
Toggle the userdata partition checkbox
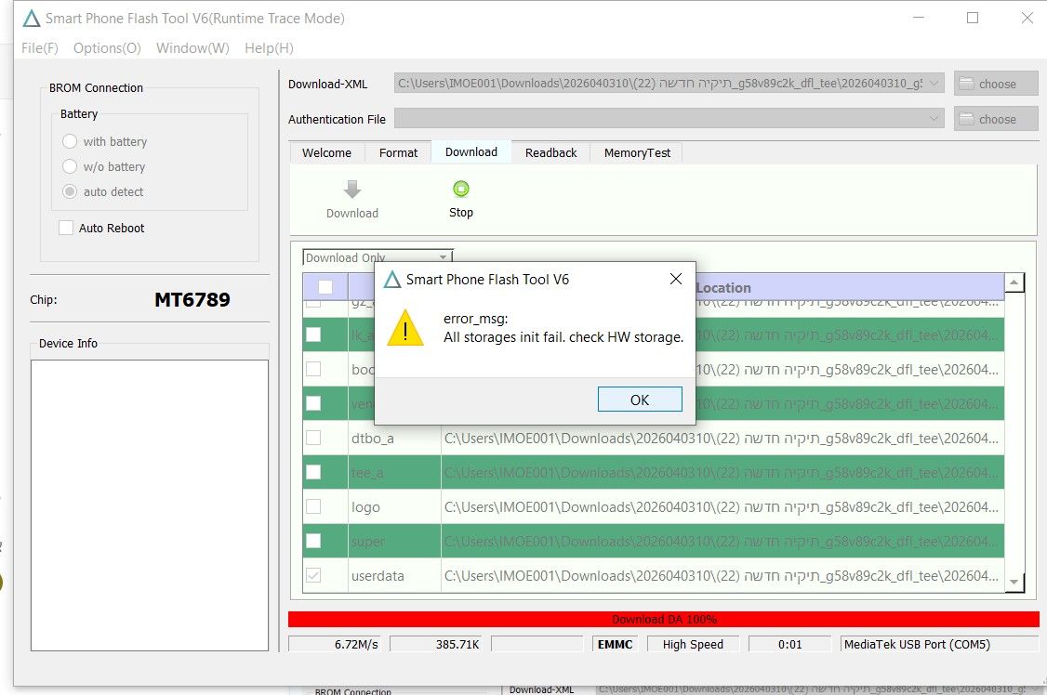coord(313,575)
